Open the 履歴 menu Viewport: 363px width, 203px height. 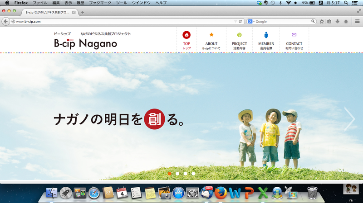[x=80, y=3]
